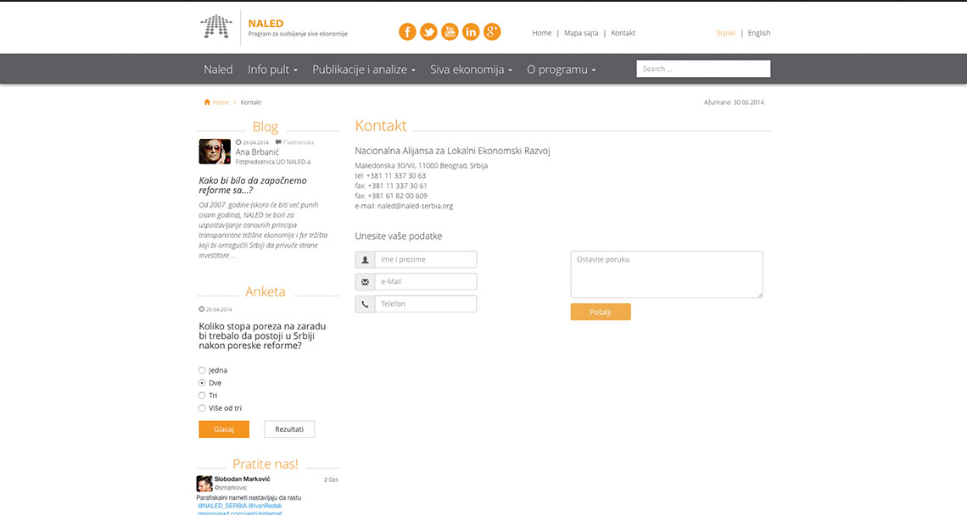Select the Dve poll option
This screenshot has width=967, height=515.
pyautogui.click(x=202, y=383)
